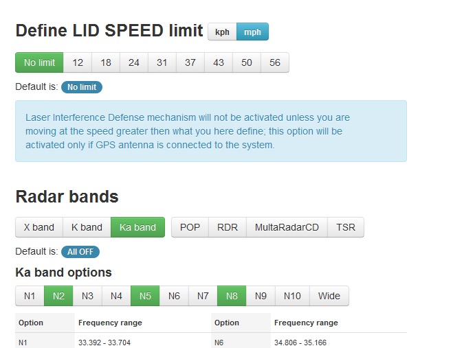Toggle off Ka segment N8
This screenshot has width=453, height=348.
232,296
